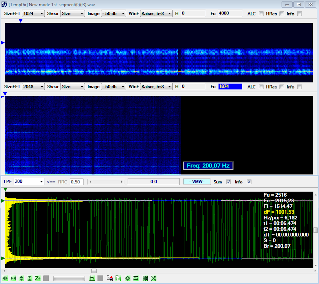Image resolution: width=319 pixels, height=284 pixels.
Task: Expand the LPF 200 dropdown
Action: pyautogui.click(x=28, y=182)
